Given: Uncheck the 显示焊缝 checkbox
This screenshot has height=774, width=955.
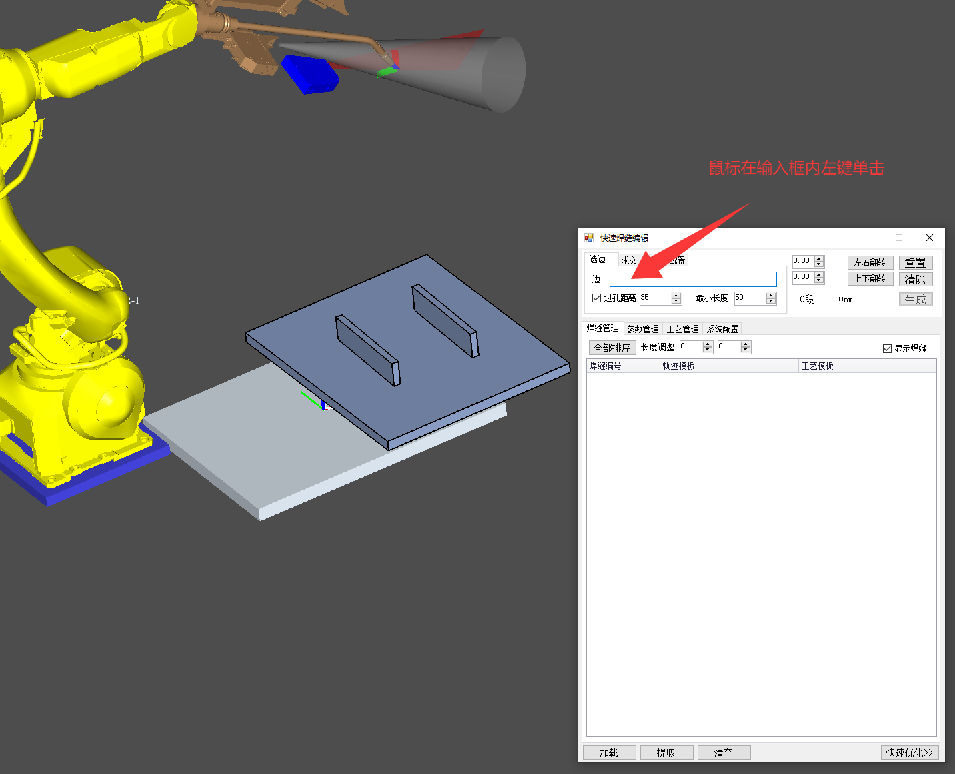Looking at the screenshot, I should [x=887, y=348].
